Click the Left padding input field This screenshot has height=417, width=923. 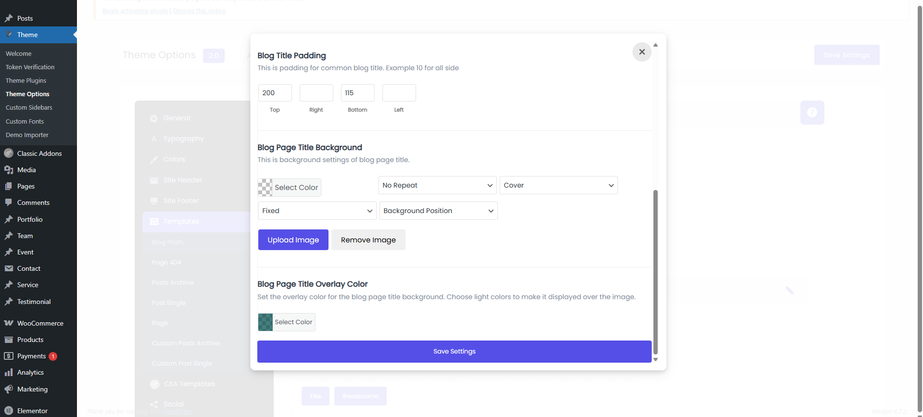point(399,93)
